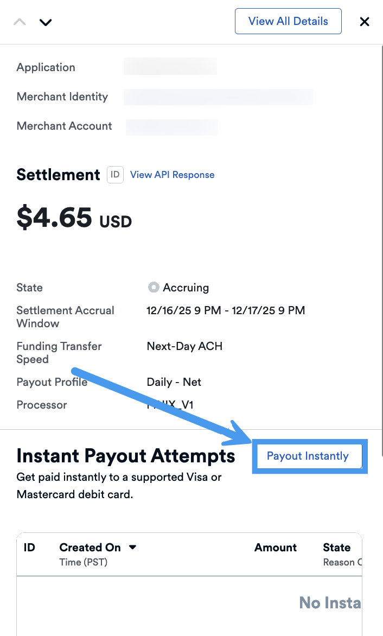Navigate to previous record using up chevron
Viewport: 383px width, 636px height.
[20, 22]
